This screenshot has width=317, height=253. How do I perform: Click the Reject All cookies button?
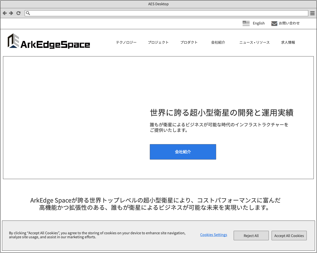coord(251,236)
